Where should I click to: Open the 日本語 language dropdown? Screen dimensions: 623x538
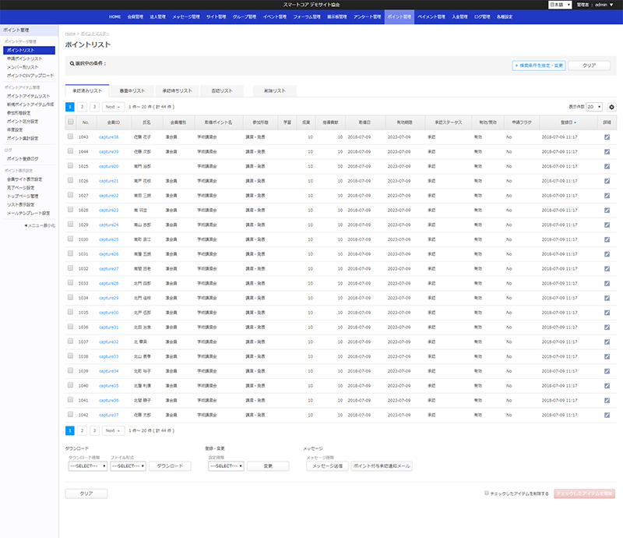[560, 5]
